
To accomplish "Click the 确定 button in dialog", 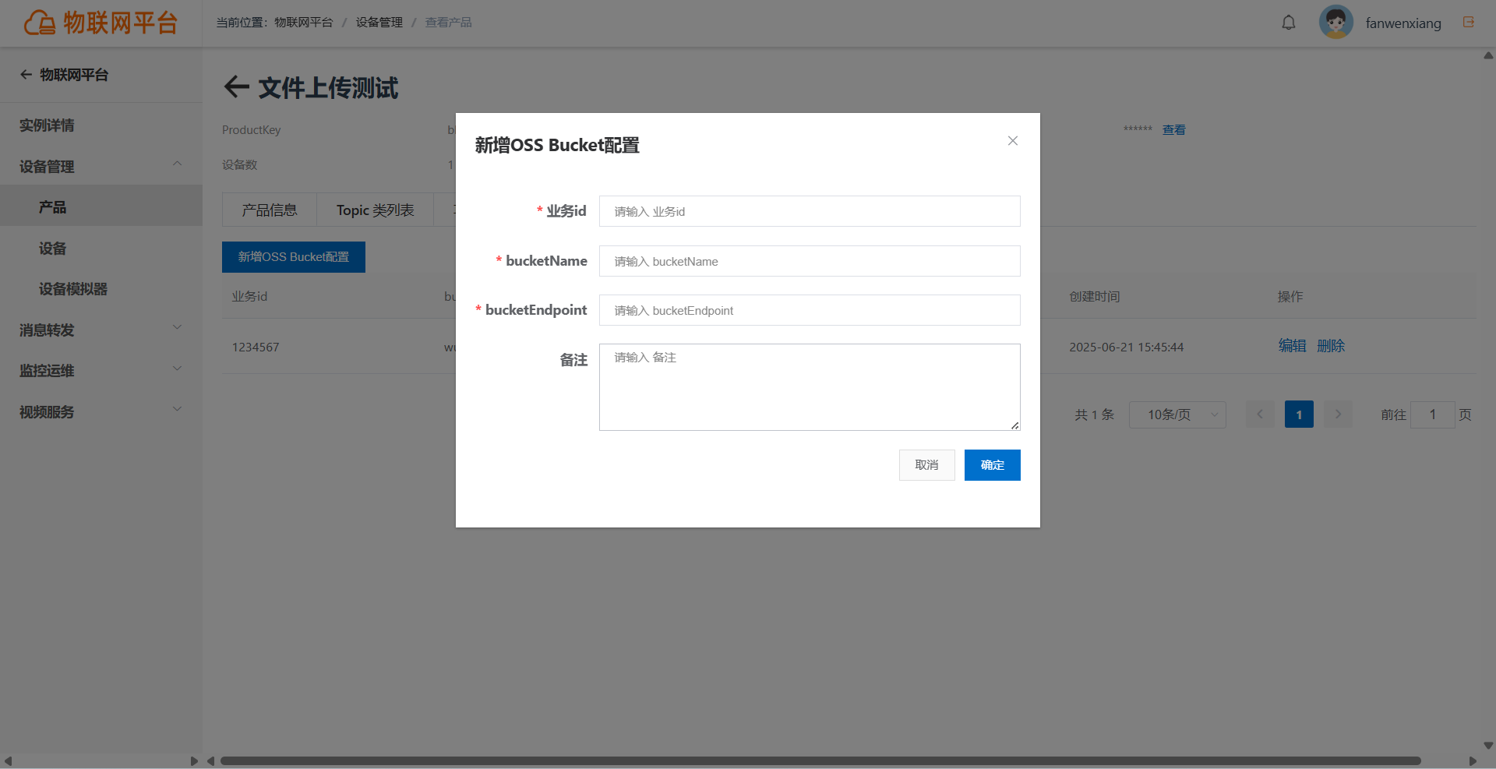I will click(992, 465).
